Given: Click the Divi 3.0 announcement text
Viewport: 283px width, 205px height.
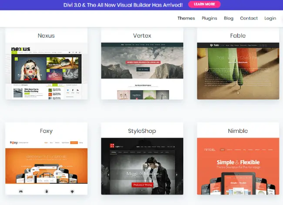Looking at the screenshot, I should pos(123,5).
